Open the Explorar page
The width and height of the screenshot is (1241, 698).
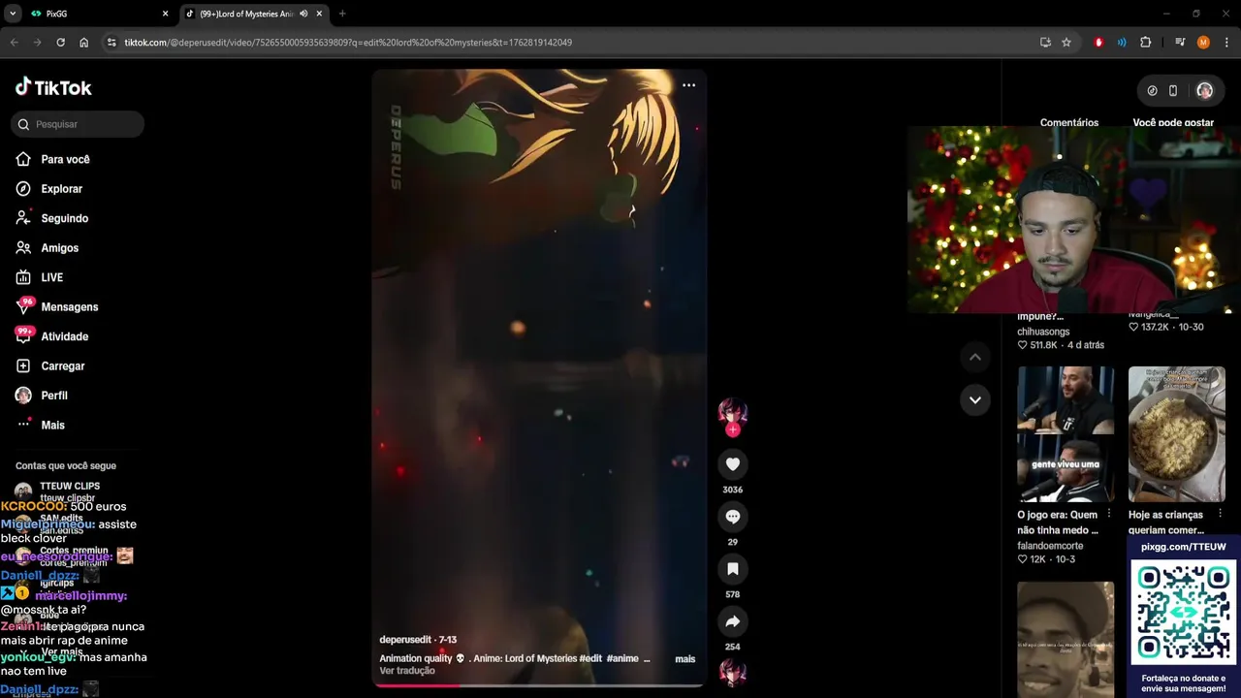[61, 189]
